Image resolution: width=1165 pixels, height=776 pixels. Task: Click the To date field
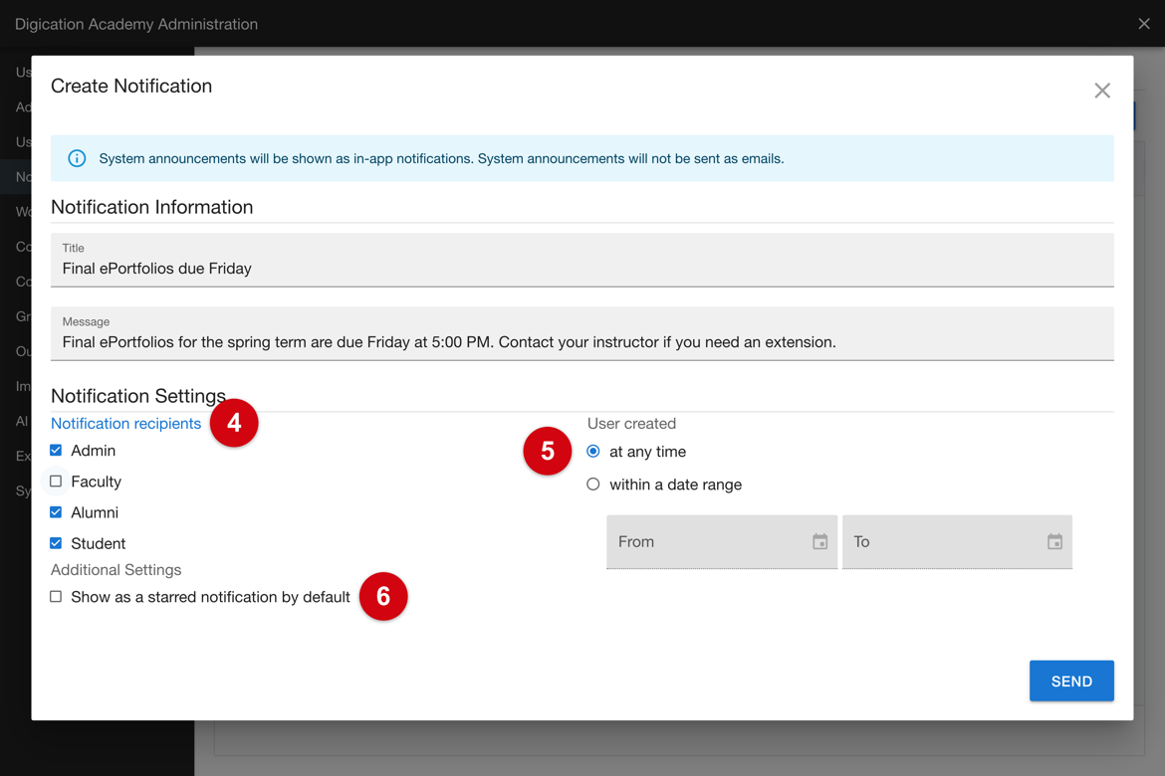click(x=957, y=542)
